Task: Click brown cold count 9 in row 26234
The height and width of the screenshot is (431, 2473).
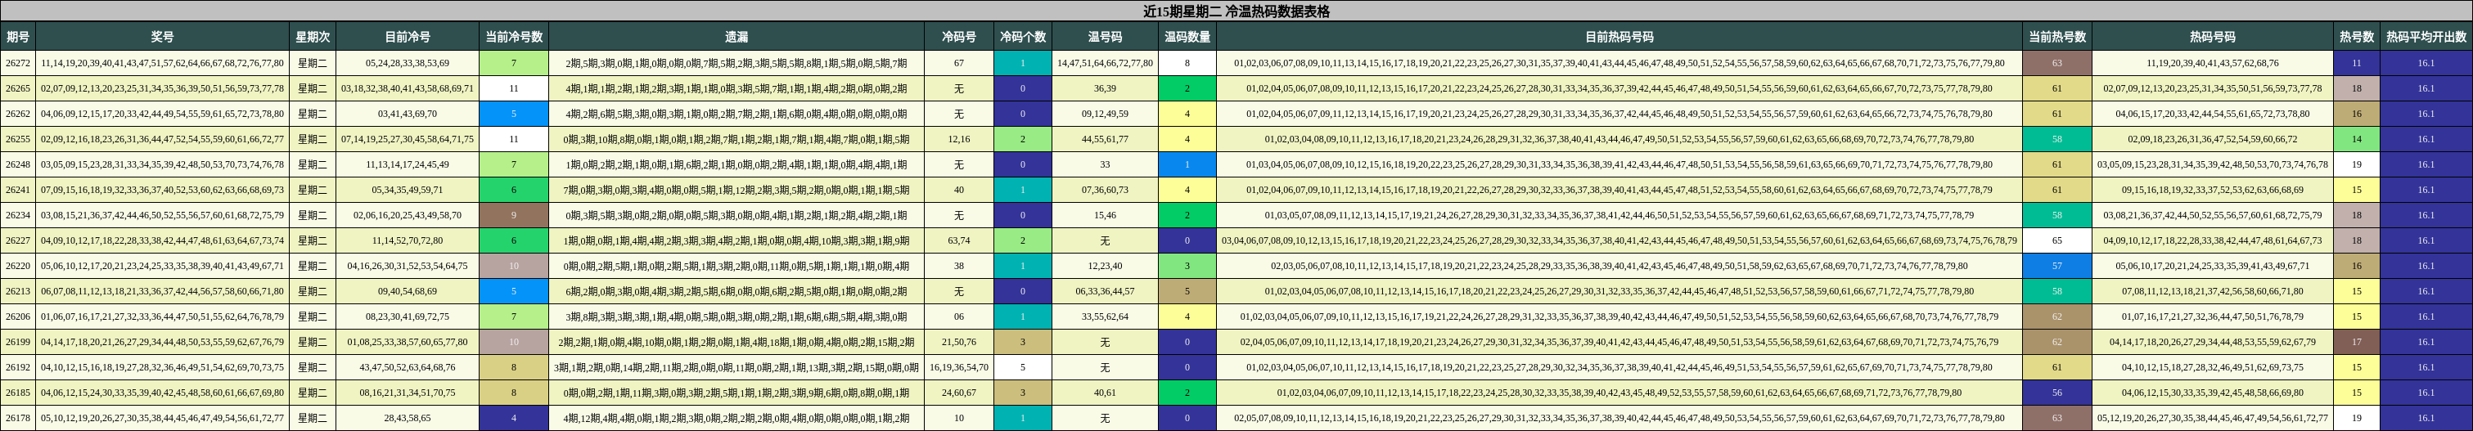Action: point(514,216)
